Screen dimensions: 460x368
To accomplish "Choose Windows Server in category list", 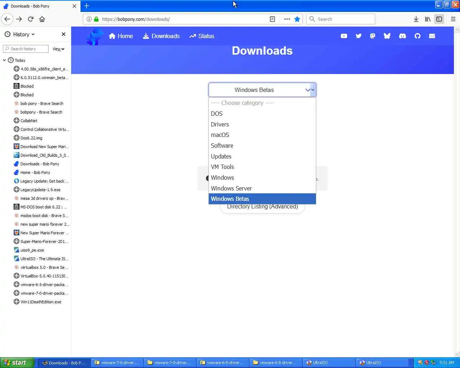I will tap(262, 188).
